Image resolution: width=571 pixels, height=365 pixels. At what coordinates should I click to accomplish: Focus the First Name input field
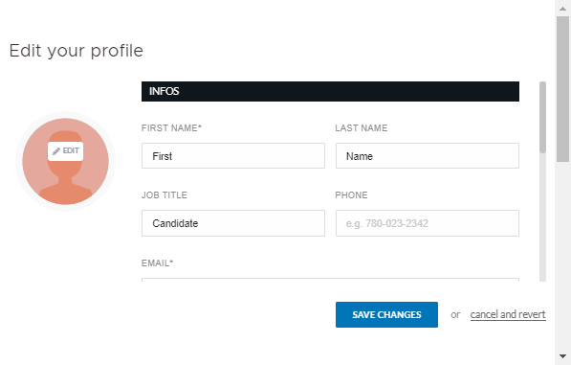(x=233, y=156)
